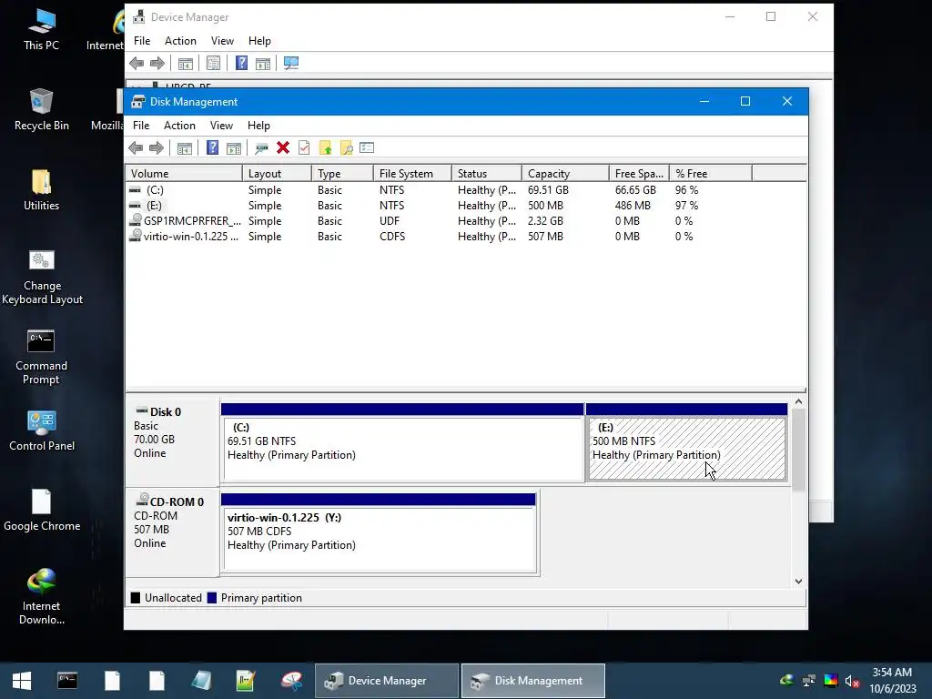Image resolution: width=932 pixels, height=699 pixels.
Task: Open Google Chrome desktop icon
Action: click(42, 510)
